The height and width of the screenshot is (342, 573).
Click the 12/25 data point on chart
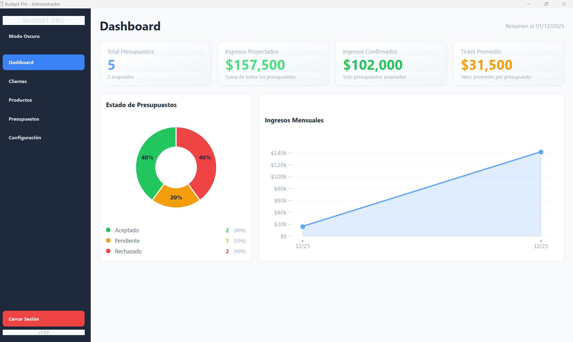point(541,152)
